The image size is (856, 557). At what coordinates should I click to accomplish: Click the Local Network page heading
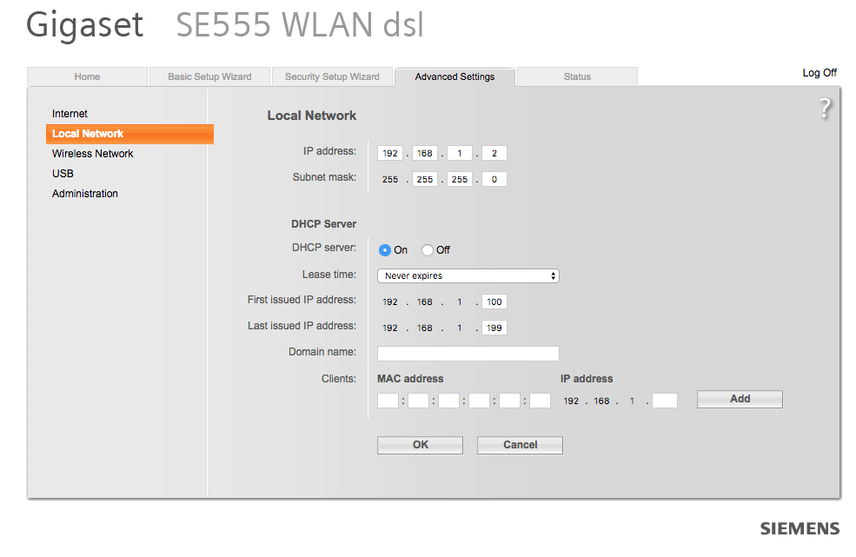coord(312,116)
